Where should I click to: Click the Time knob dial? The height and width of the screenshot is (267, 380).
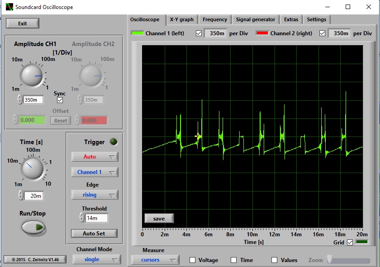pos(31,169)
